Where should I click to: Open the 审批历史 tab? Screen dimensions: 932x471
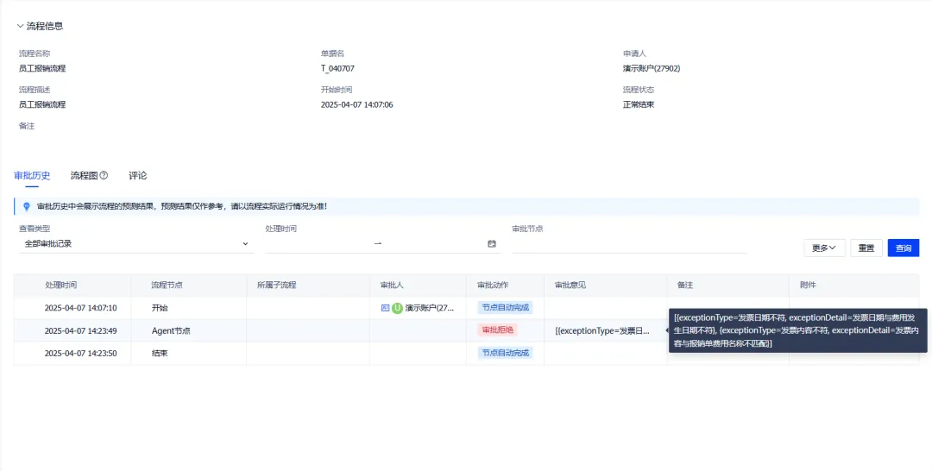[32, 175]
